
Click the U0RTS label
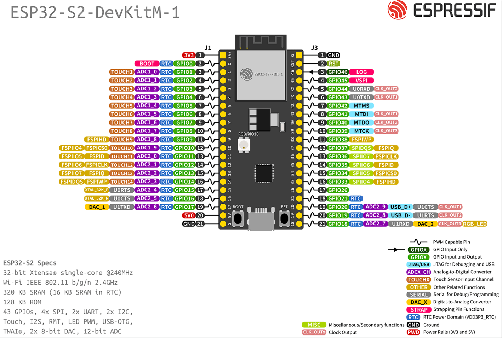pos(121,190)
